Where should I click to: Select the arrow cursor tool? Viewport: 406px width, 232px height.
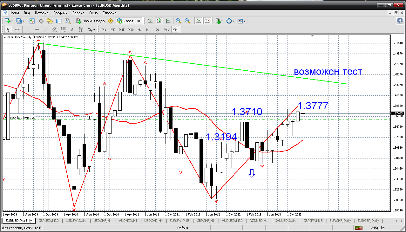tap(8, 29)
